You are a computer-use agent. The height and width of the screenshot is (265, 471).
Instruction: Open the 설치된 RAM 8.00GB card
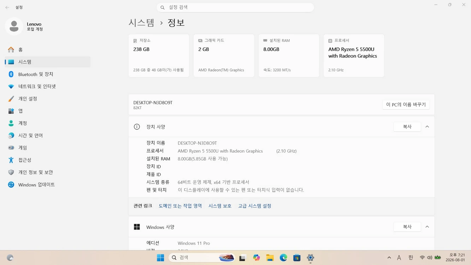289,55
